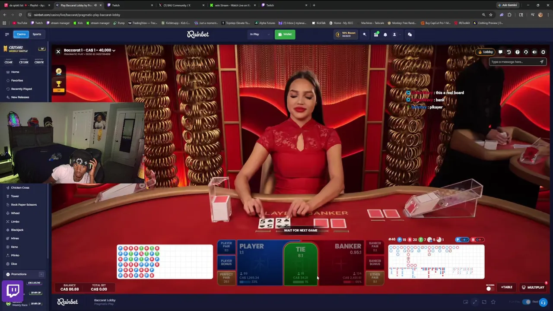Open the notifications bell
Image resolution: width=553 pixels, height=311 pixels.
385,35
